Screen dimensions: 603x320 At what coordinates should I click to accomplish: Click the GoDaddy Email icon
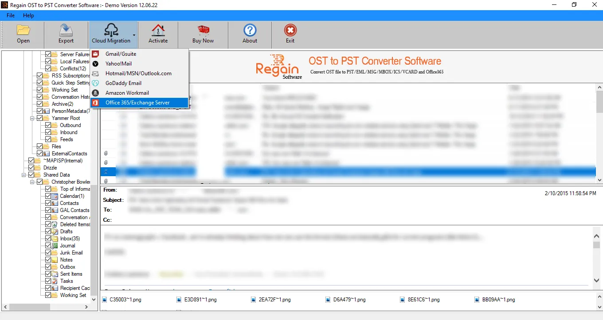[x=95, y=83]
